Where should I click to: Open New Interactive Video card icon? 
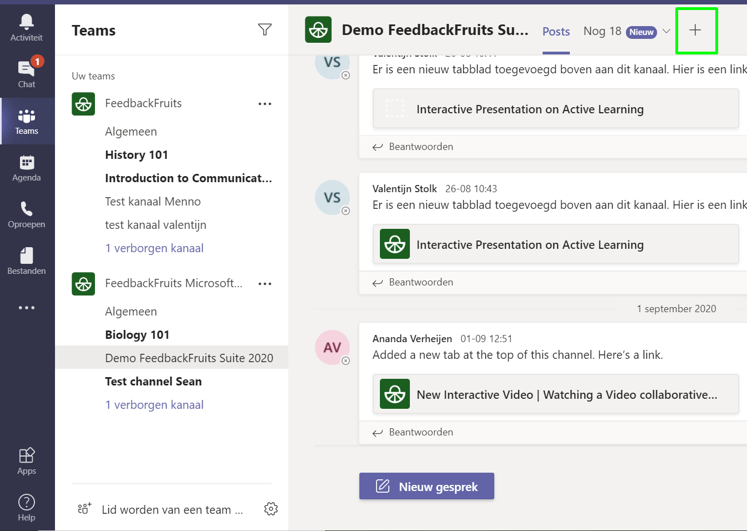pos(395,394)
